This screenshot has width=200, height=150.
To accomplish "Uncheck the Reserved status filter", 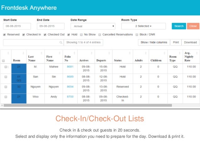I will pyautogui.click(x=4, y=35).
